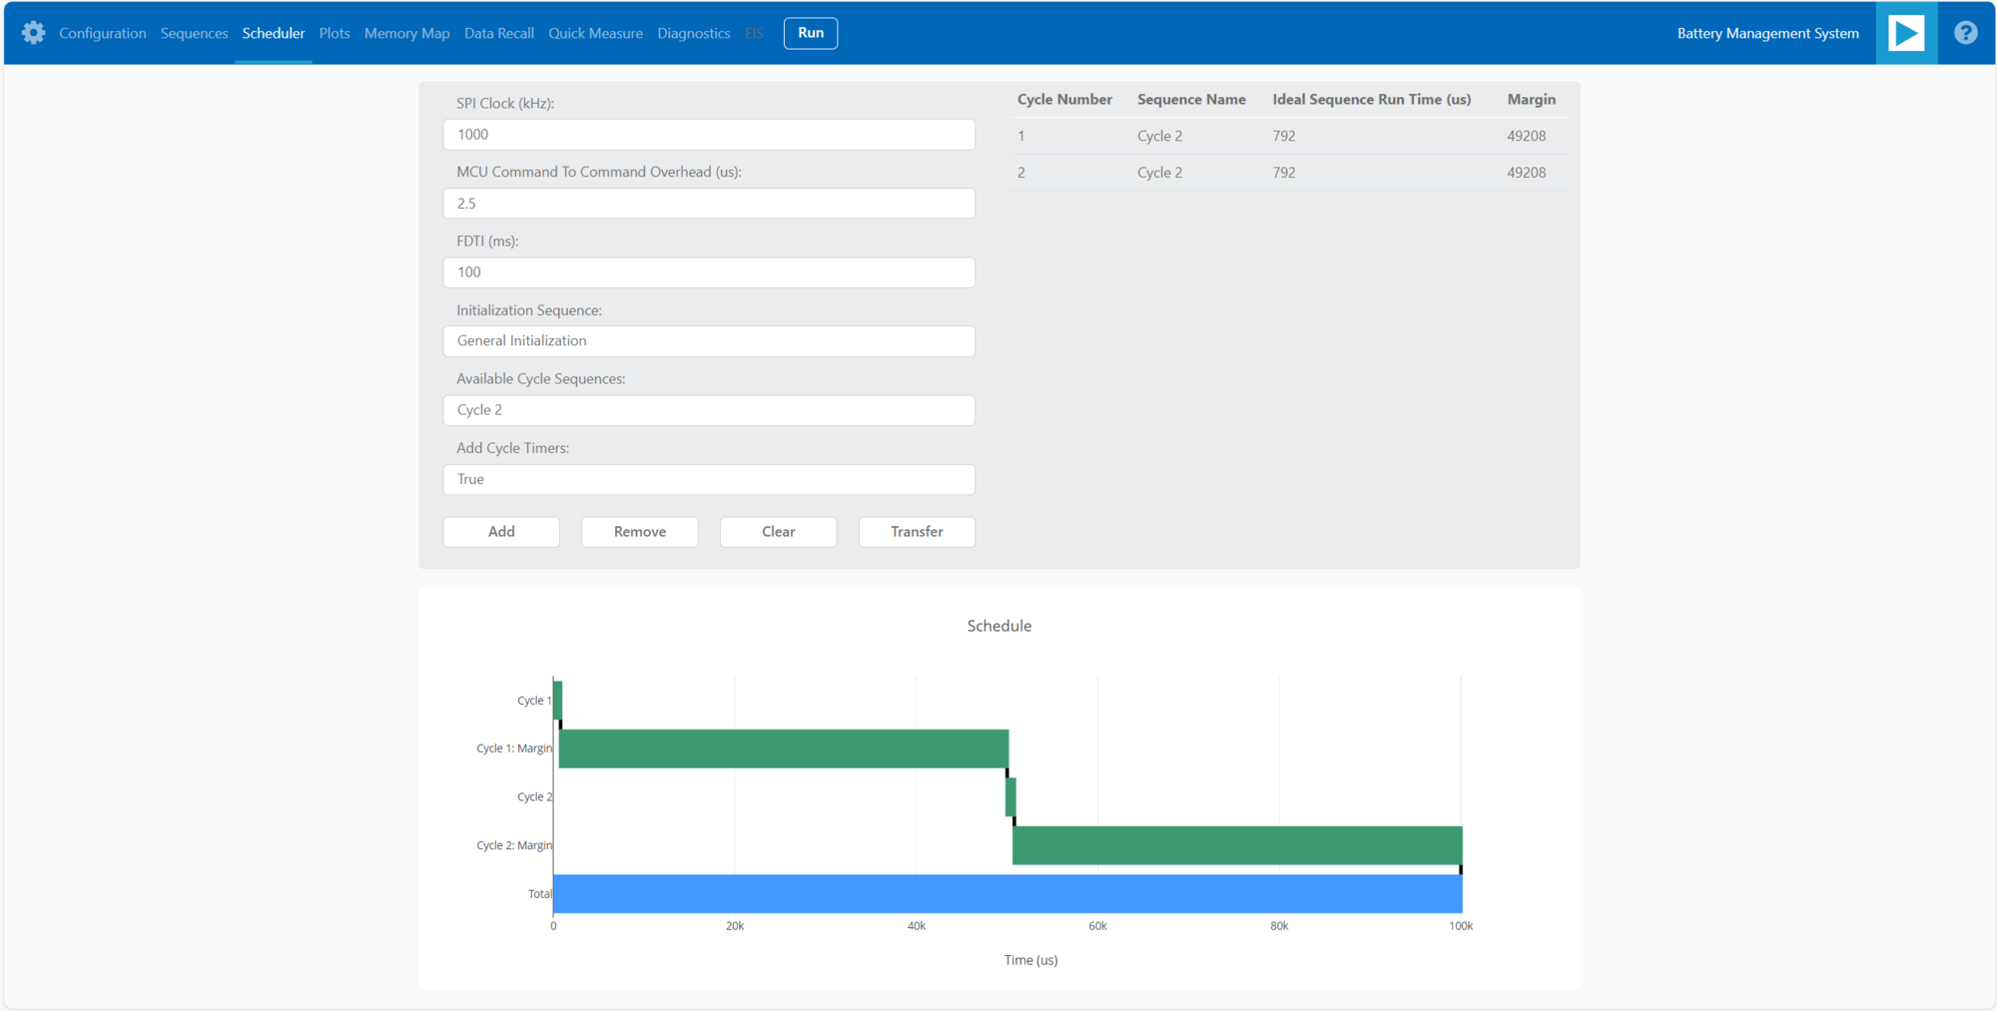1997x1011 pixels.
Task: Open the Sequences tab
Action: point(194,33)
